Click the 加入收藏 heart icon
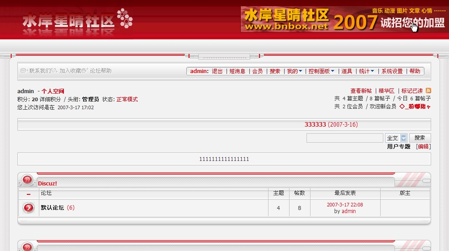Viewport: 449px width, 251px height. [55, 70]
